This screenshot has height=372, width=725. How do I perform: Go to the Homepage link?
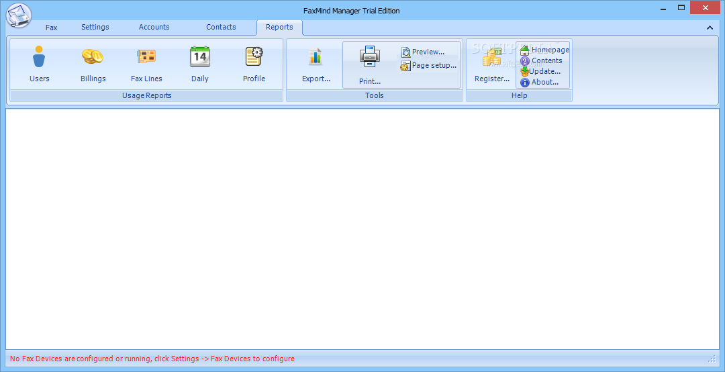(x=544, y=50)
